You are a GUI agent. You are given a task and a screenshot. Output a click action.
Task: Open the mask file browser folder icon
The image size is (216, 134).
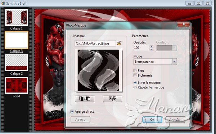[x=119, y=43]
